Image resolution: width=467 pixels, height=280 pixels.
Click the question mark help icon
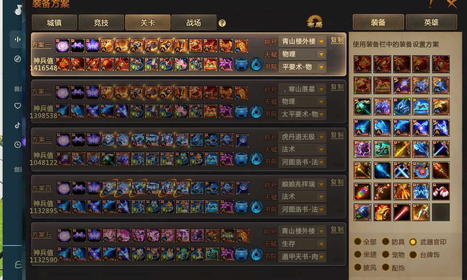tap(222, 23)
